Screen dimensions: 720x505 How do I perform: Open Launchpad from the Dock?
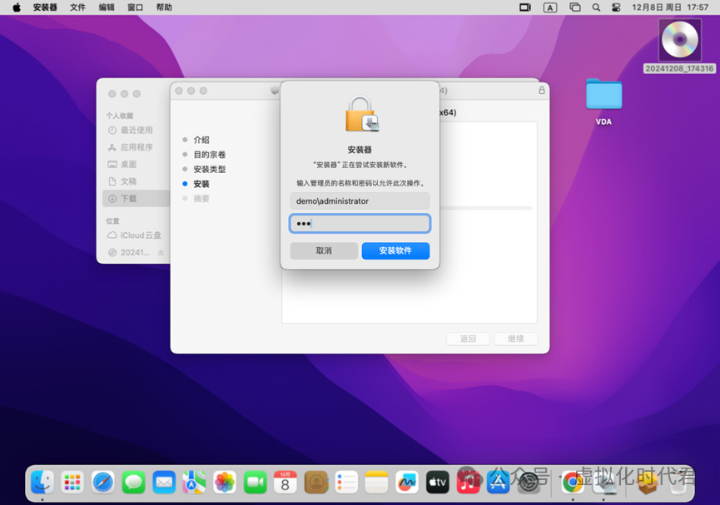coord(72,482)
